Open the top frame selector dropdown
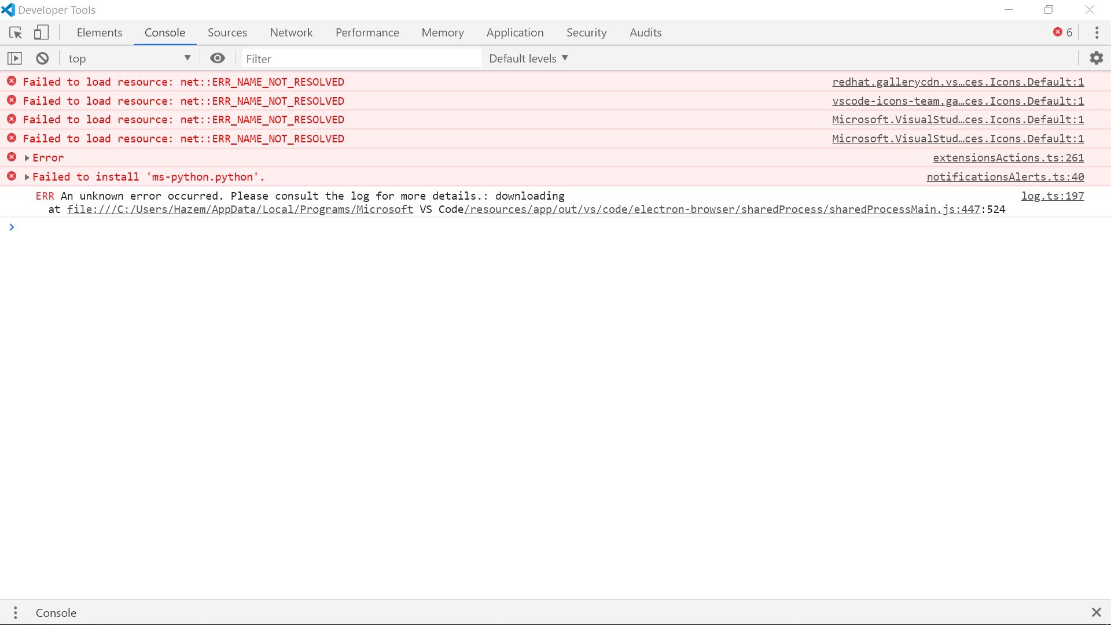This screenshot has width=1111, height=625. (x=128, y=58)
